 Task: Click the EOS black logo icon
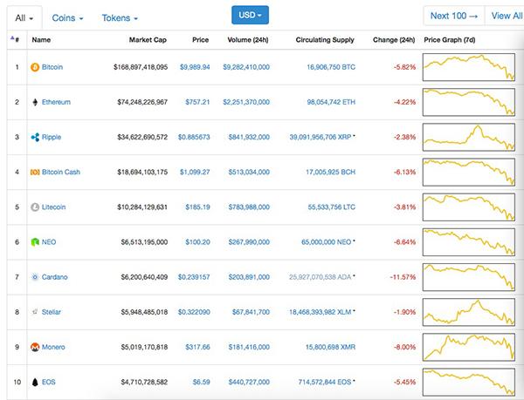[x=35, y=382]
